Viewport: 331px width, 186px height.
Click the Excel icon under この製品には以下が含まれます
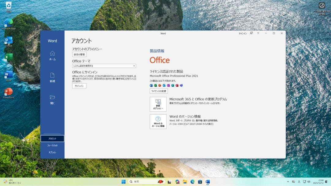coord(155,85)
